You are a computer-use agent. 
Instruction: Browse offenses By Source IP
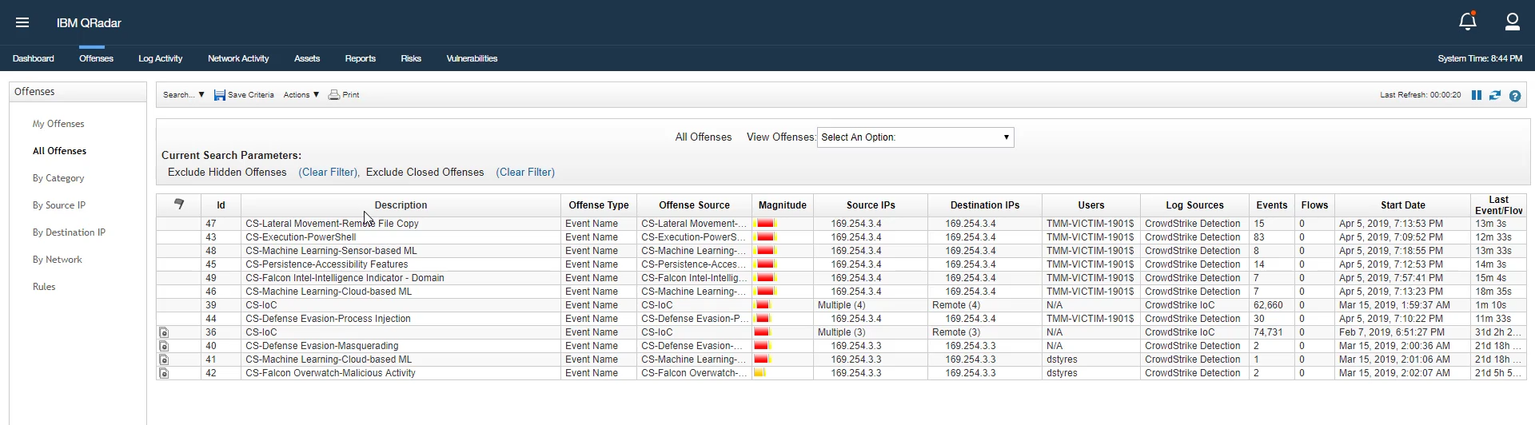tap(59, 205)
